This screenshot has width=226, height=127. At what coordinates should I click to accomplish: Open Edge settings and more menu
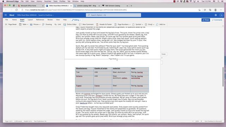221,10
